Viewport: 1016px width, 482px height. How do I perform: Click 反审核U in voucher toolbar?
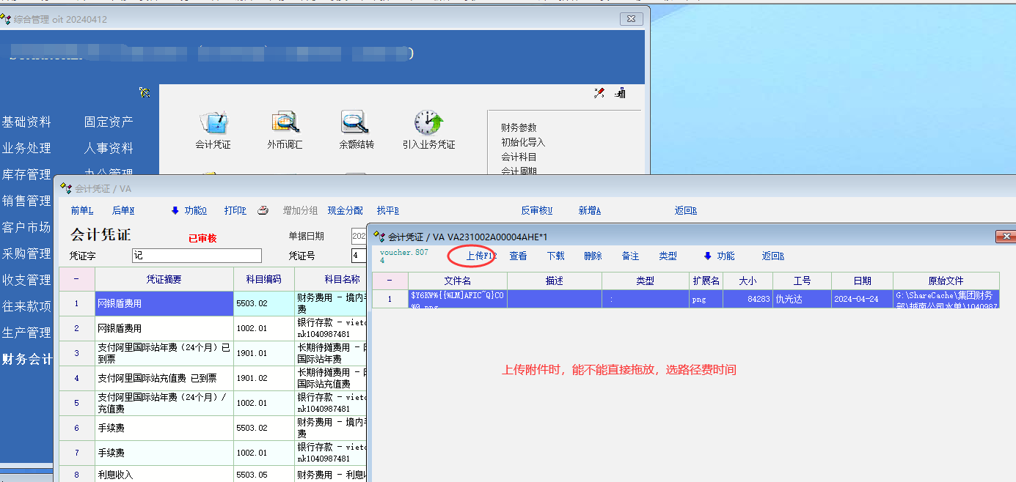click(536, 211)
